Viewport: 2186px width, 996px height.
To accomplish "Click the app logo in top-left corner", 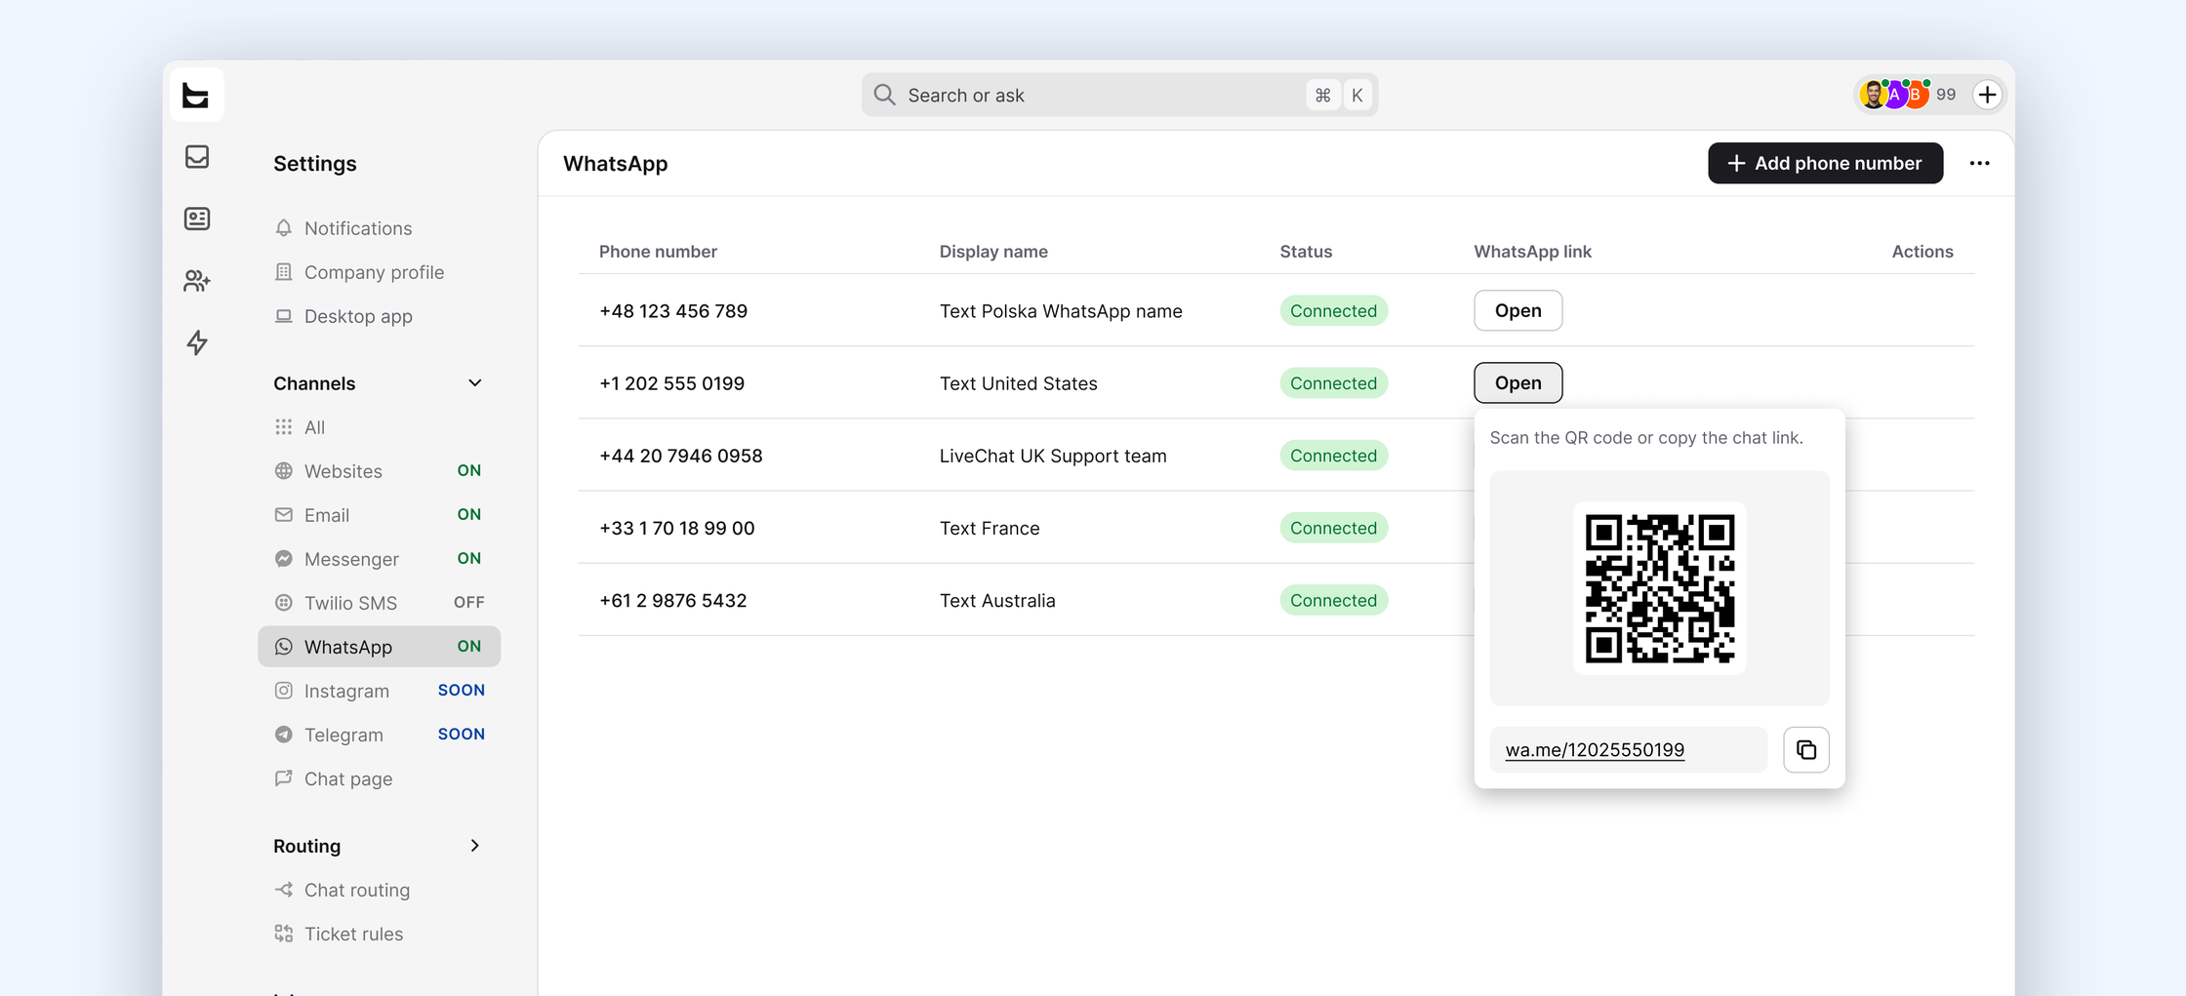I will (x=196, y=95).
